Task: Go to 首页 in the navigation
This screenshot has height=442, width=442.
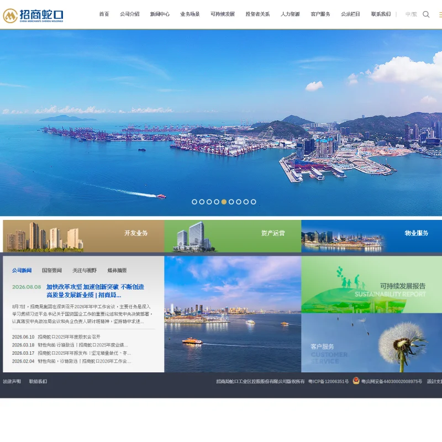Action: [104, 14]
